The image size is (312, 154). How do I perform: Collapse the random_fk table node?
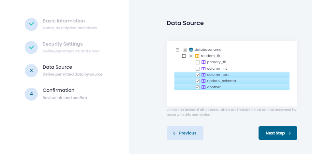(184, 56)
